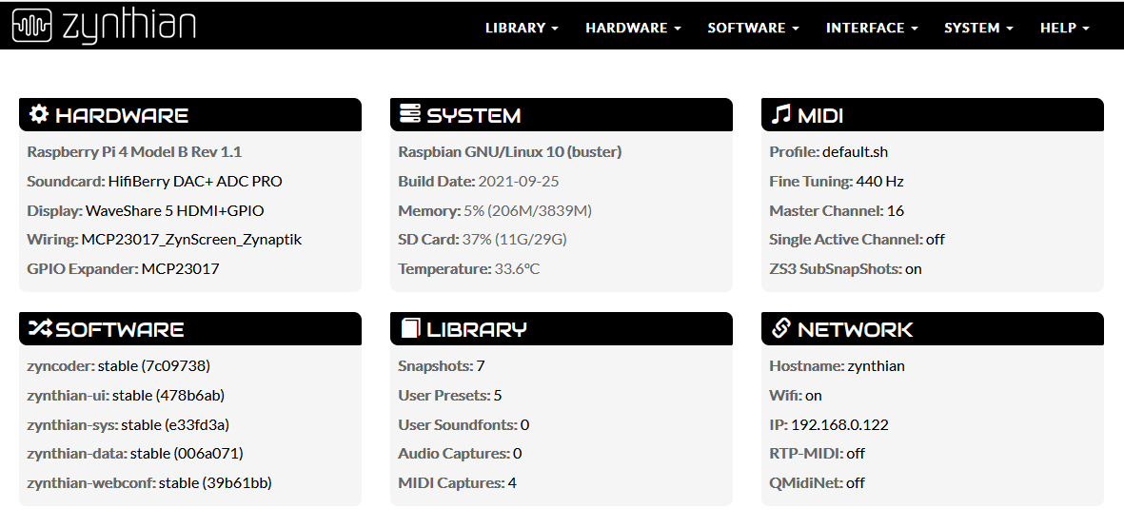
Task: Click the zynthian brand name text
Action: coord(129,25)
